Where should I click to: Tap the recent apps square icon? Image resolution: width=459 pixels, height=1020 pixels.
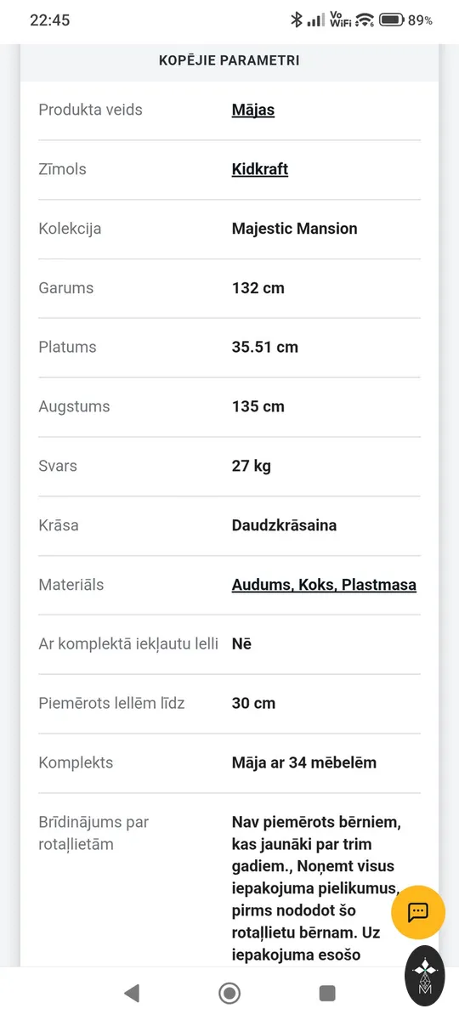327,993
